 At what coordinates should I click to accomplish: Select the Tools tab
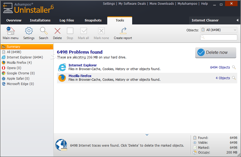tap(120, 20)
